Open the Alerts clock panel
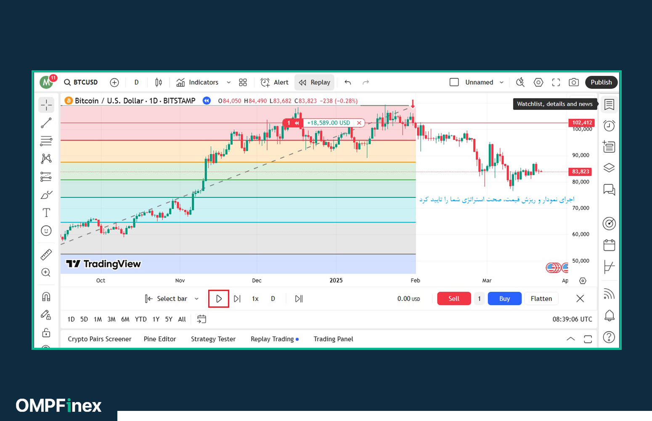 tap(609, 125)
